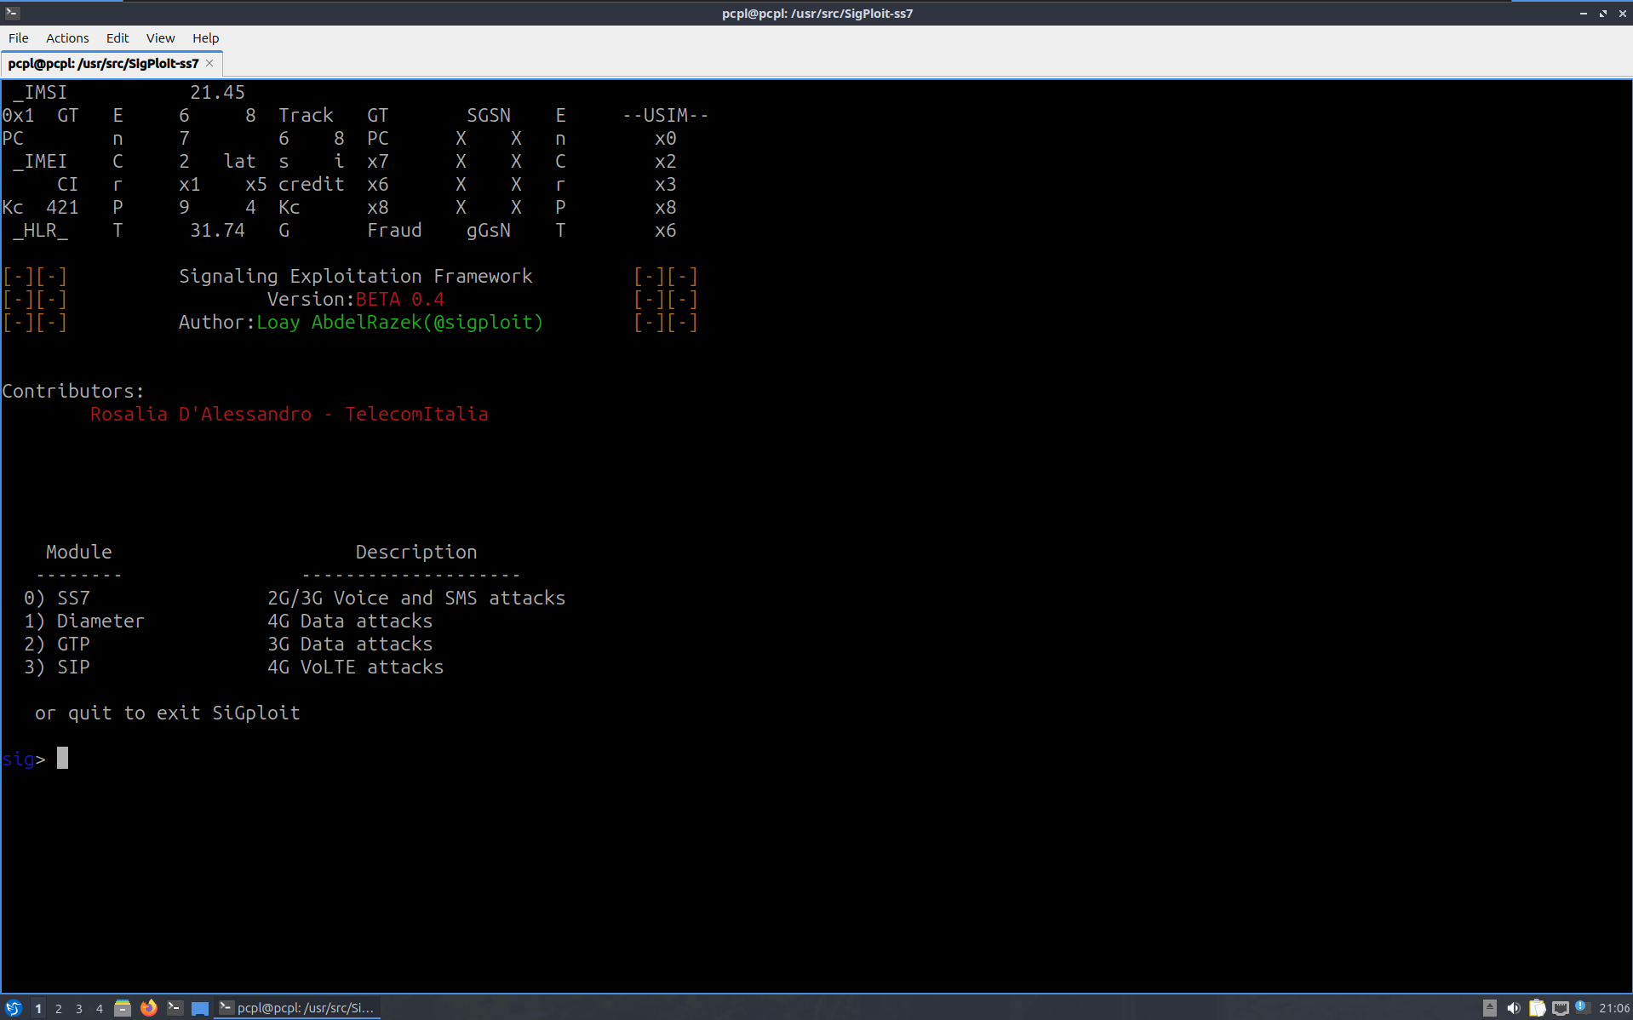Switch to workspace 2 in the pager
Image resolution: width=1633 pixels, height=1020 pixels.
pyautogui.click(x=59, y=1009)
